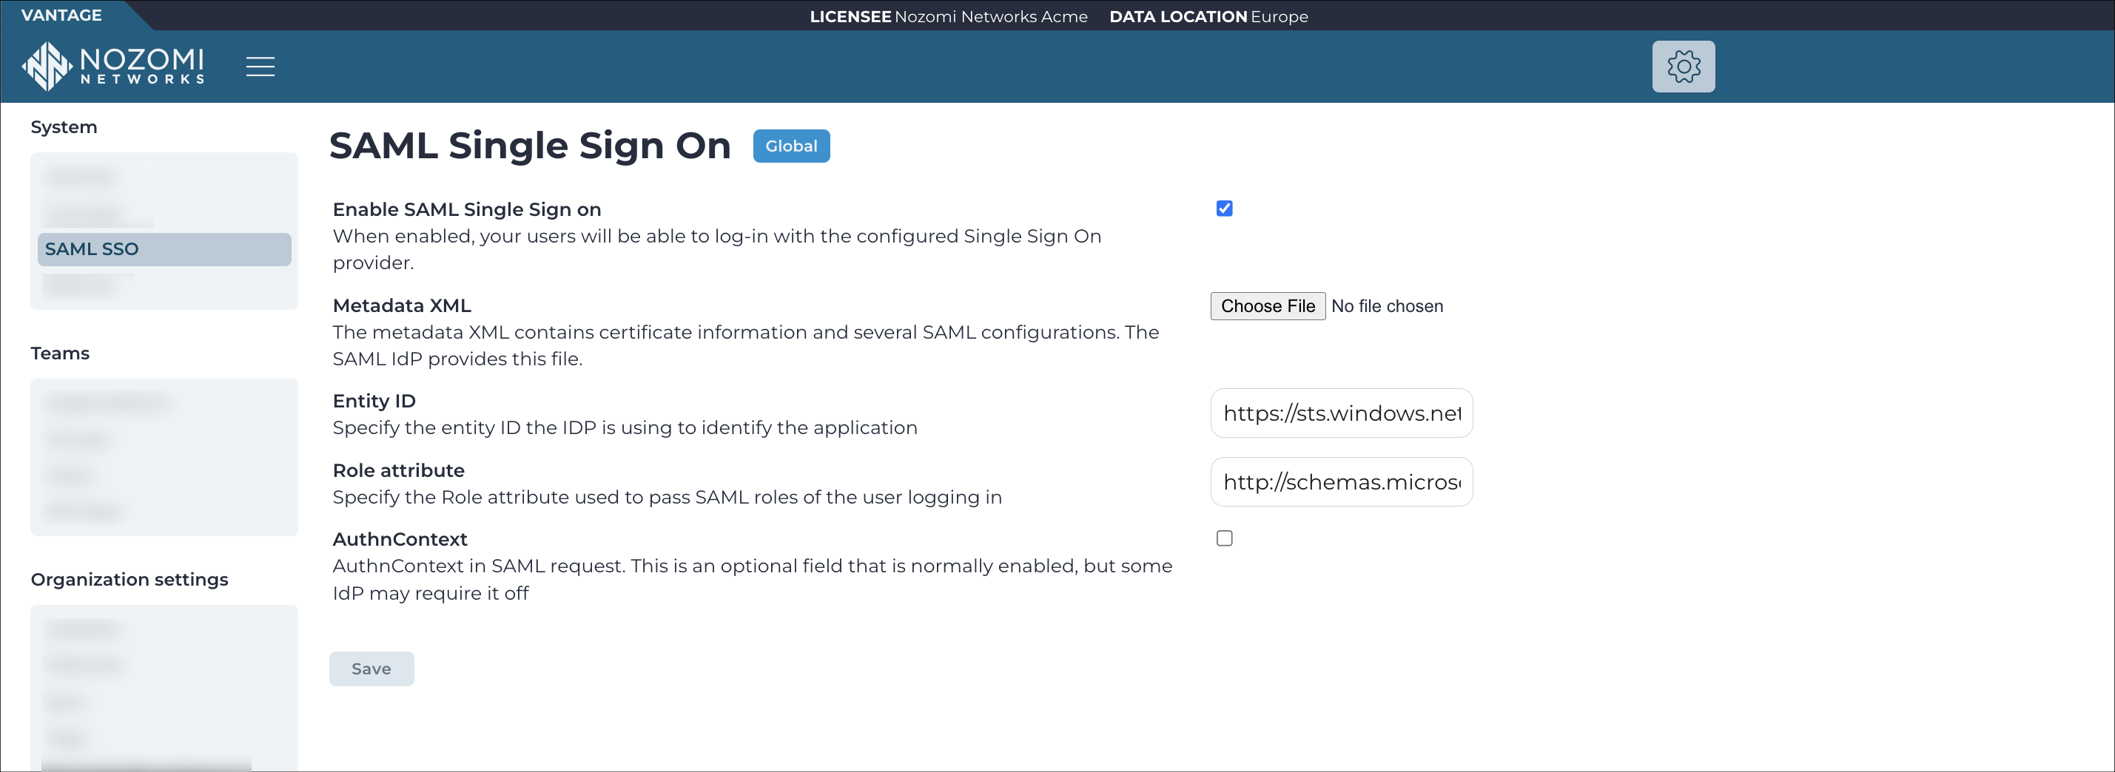Click the Organization settings heading

tap(130, 580)
